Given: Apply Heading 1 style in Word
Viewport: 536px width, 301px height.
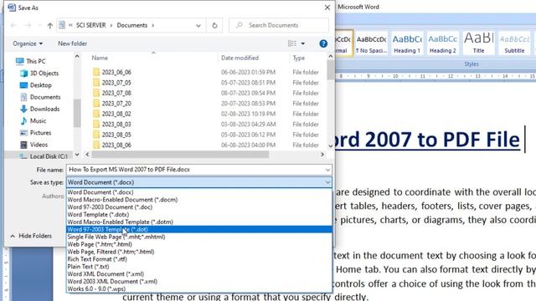Looking at the screenshot, I should pyautogui.click(x=407, y=43).
